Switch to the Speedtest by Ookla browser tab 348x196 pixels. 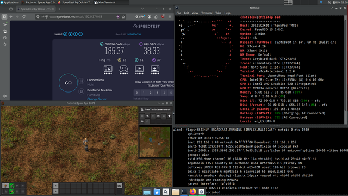36,9
